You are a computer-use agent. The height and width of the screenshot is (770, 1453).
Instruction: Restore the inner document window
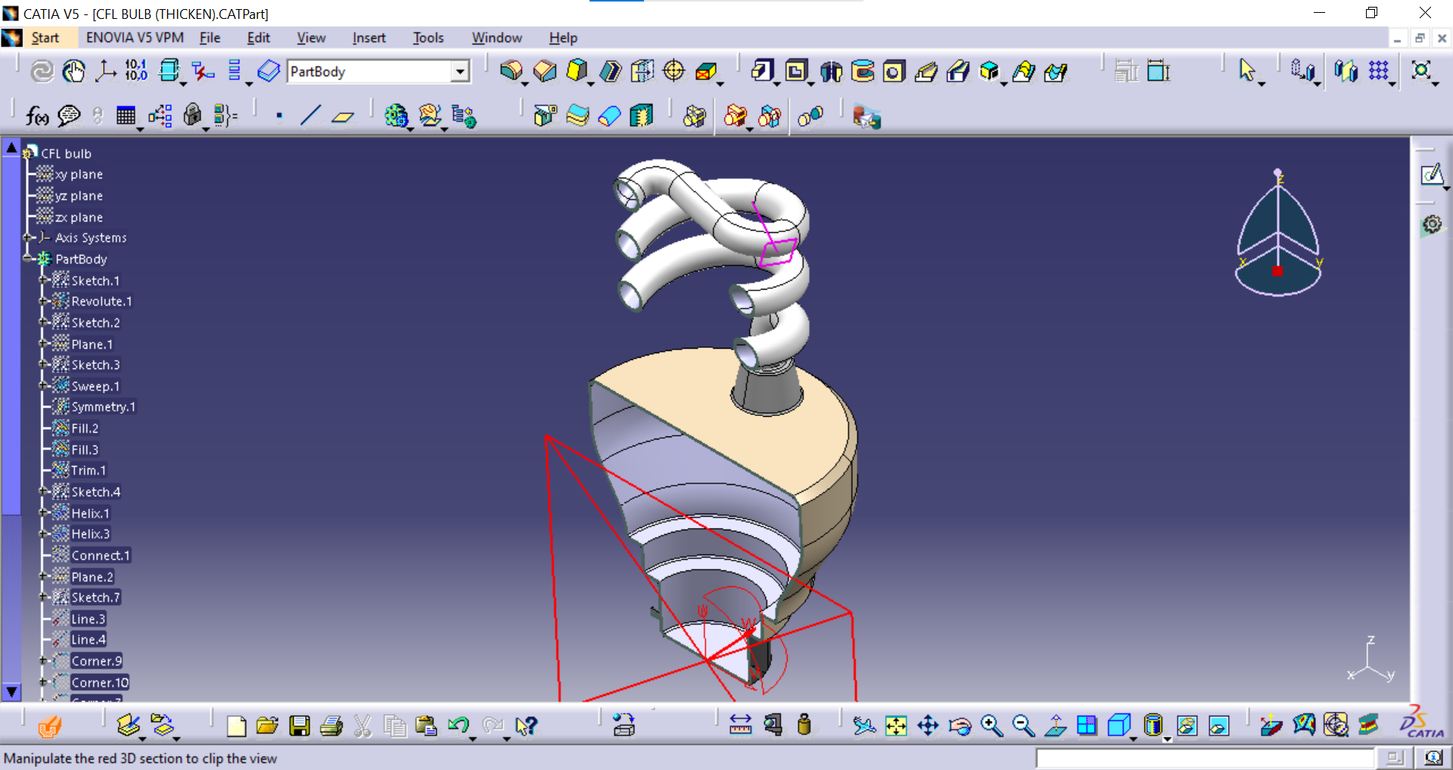click(1420, 38)
